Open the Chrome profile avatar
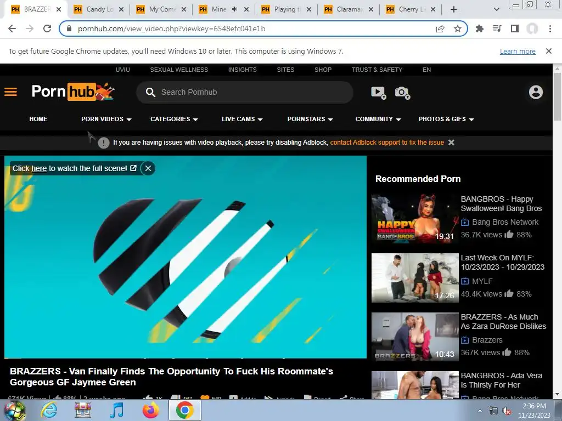 click(x=532, y=29)
